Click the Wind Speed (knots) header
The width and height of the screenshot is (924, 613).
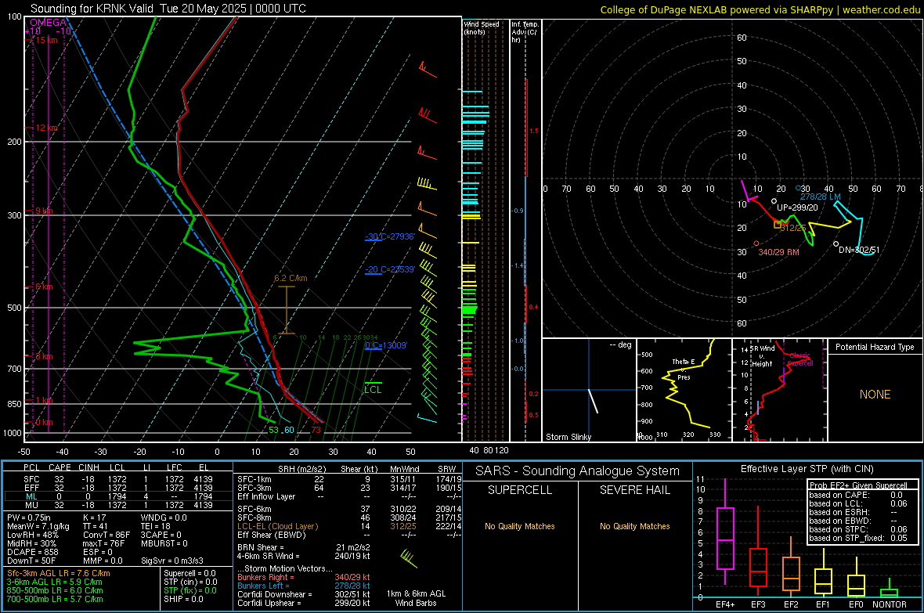(482, 27)
